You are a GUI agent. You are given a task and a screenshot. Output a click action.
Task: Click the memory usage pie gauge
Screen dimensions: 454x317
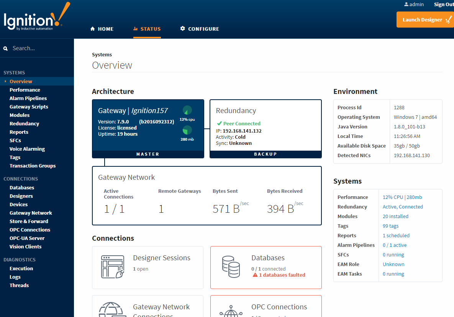pyautogui.click(x=187, y=130)
